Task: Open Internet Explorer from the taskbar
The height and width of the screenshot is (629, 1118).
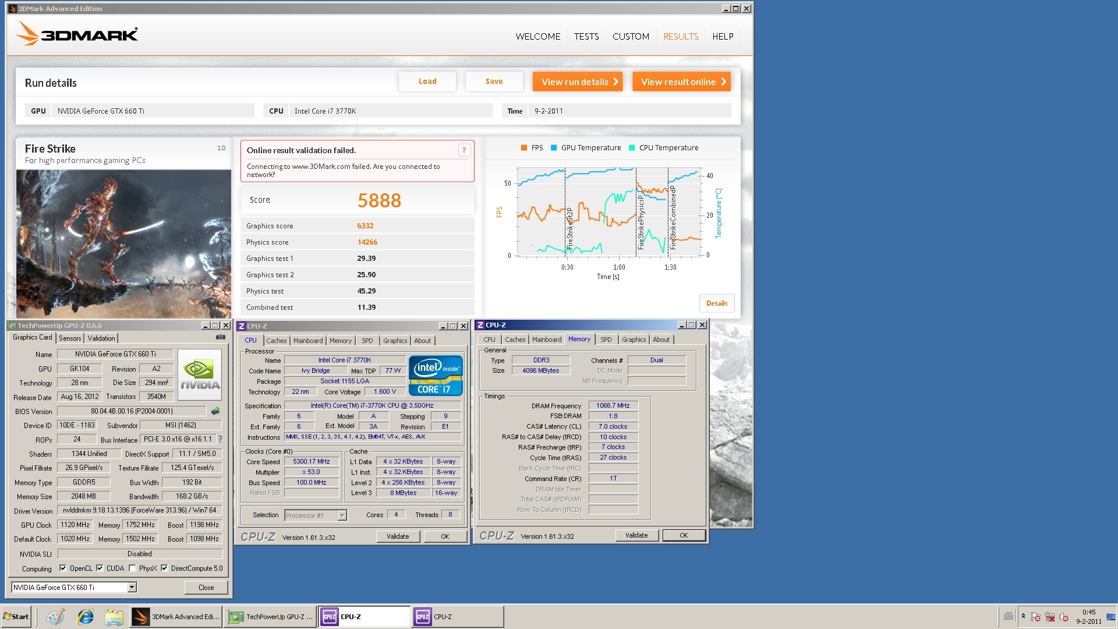Action: pos(86,617)
